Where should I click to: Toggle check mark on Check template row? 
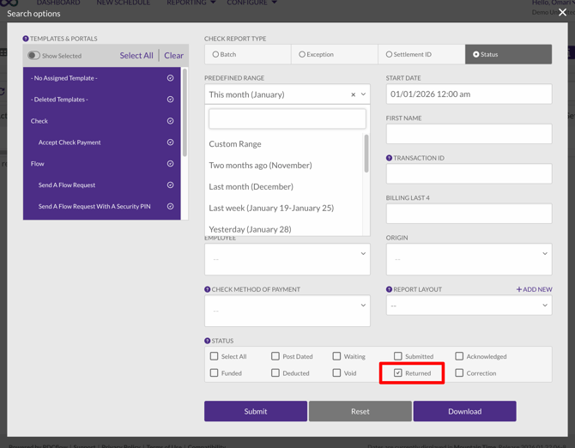click(170, 121)
